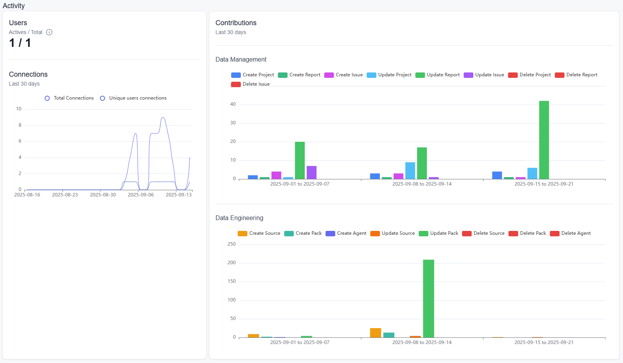Screen dimensions: 623x363
Task: Click the tallest Update Report bar for 2025-09-15 week
Action: point(544,139)
